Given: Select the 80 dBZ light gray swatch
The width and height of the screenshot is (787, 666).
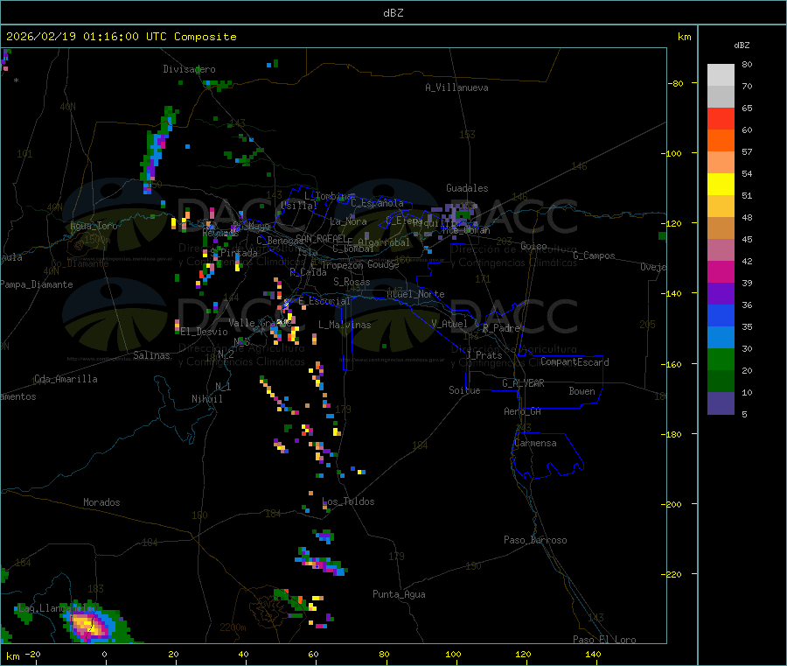Looking at the screenshot, I should click(721, 75).
